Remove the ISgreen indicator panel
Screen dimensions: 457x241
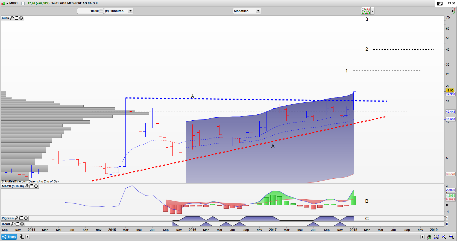click(26, 218)
